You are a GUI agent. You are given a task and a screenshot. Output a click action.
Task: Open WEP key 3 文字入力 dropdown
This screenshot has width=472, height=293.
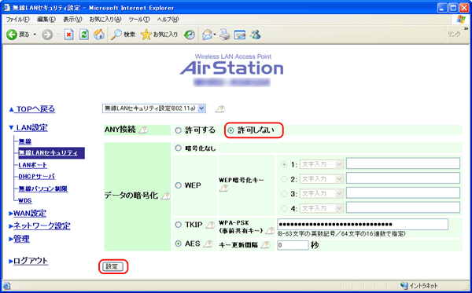pos(322,193)
